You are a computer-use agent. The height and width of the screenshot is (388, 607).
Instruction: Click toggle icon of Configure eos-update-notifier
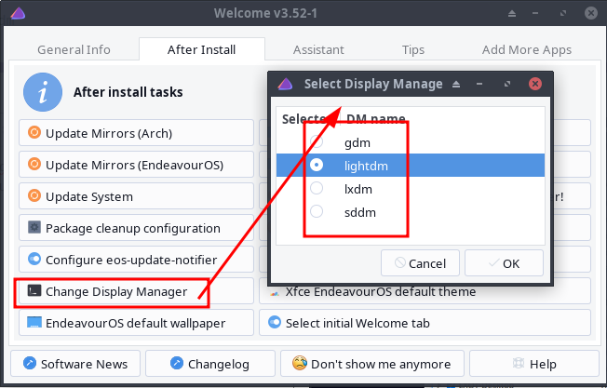click(x=34, y=259)
